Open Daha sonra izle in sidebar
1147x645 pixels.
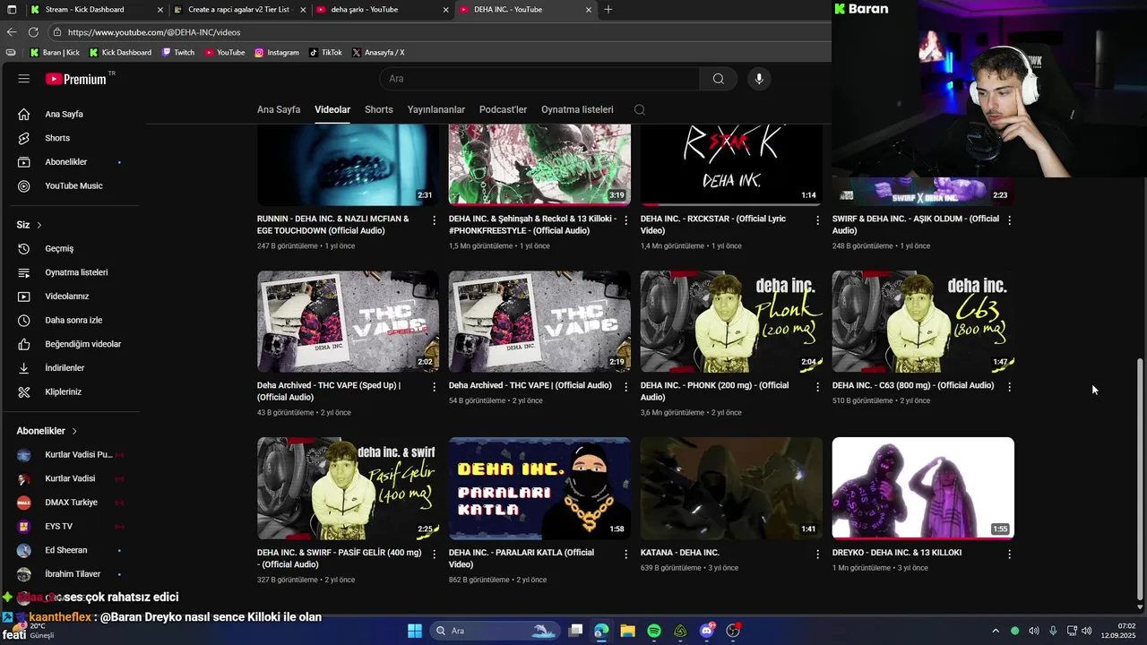(72, 321)
